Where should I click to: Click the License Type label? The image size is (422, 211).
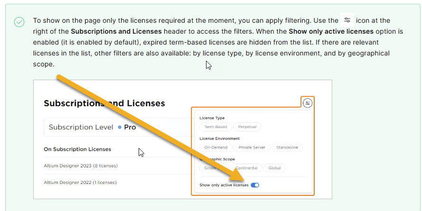click(212, 118)
